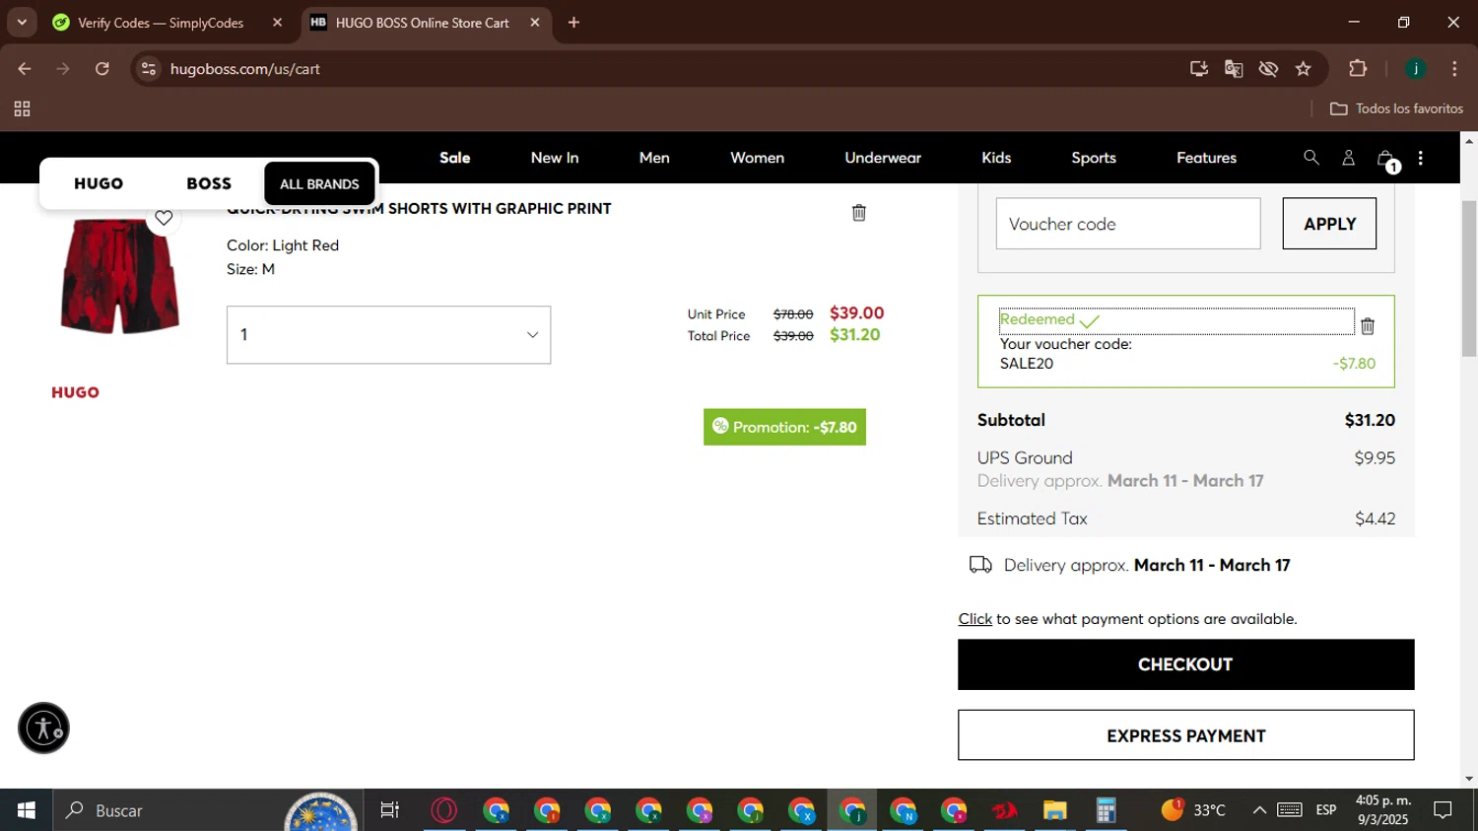Open the taskbar clock and date
Viewport: 1478px width, 831px height.
click(x=1383, y=810)
